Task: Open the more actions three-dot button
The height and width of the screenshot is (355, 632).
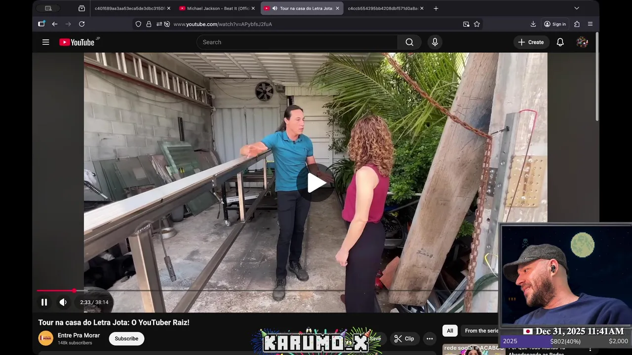Action: 430,339
